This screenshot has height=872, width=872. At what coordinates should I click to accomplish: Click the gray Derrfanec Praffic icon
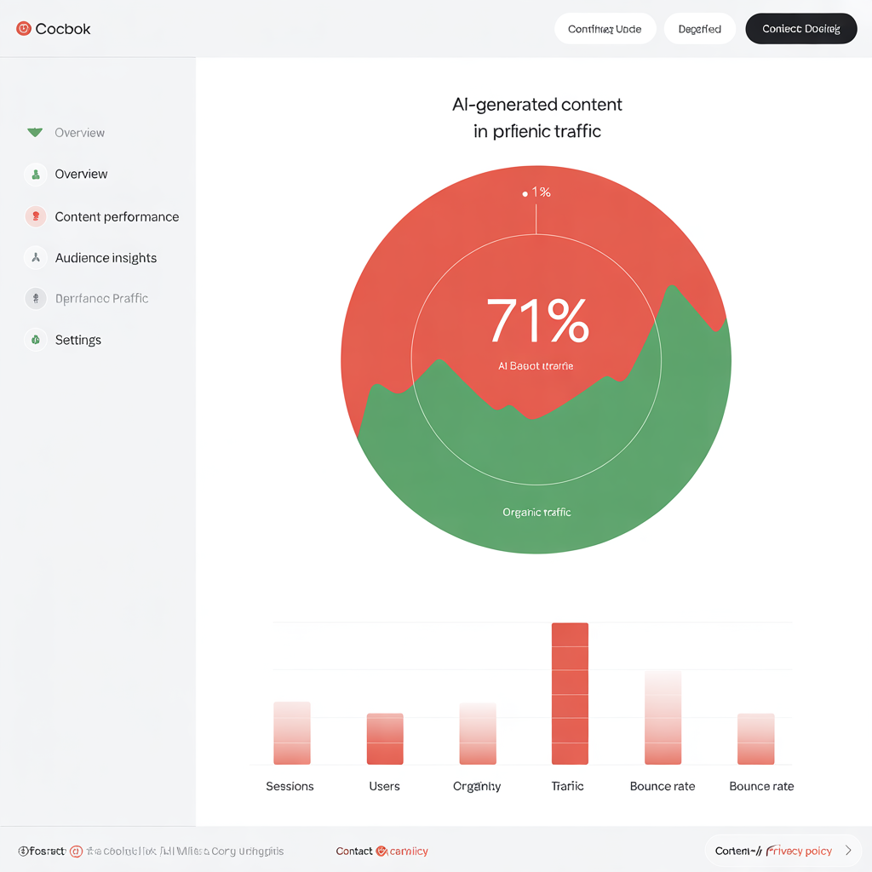pyautogui.click(x=35, y=298)
